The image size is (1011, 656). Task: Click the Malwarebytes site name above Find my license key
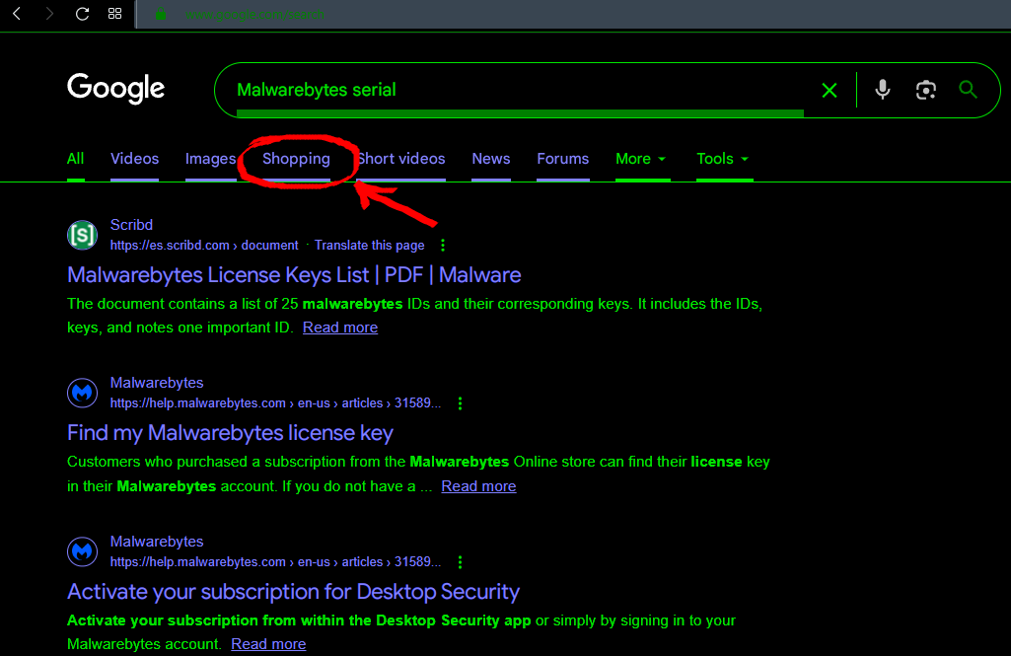click(157, 383)
